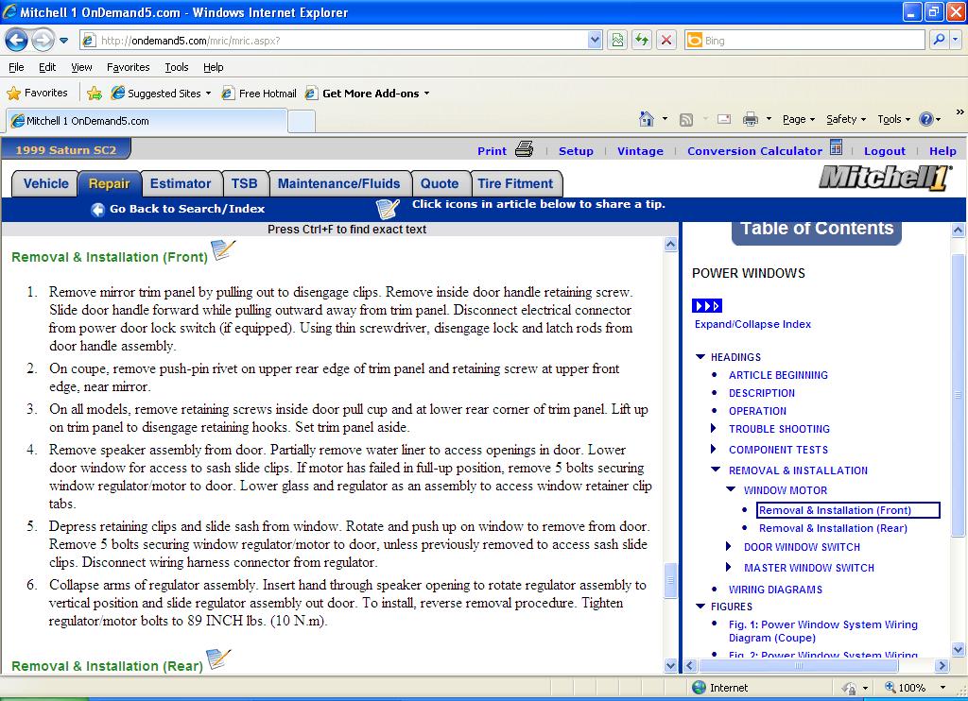Image resolution: width=968 pixels, height=701 pixels.
Task: Expand the TROUBLE SHOOTING section
Action: [714, 428]
